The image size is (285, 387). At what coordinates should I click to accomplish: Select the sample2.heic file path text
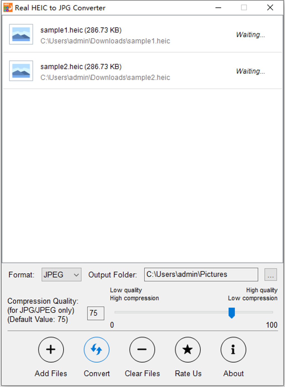coord(105,78)
